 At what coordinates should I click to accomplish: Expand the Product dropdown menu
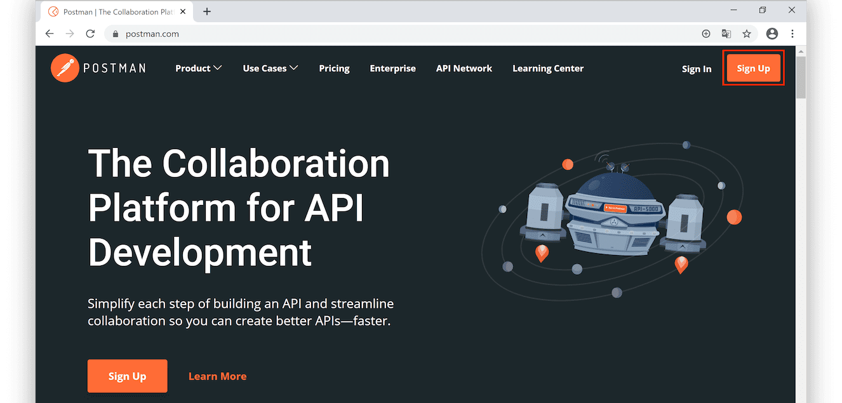[198, 68]
